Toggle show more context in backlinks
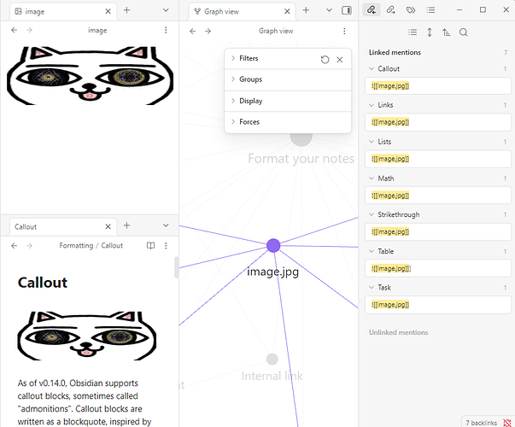This screenshot has height=427, width=515. [x=430, y=32]
